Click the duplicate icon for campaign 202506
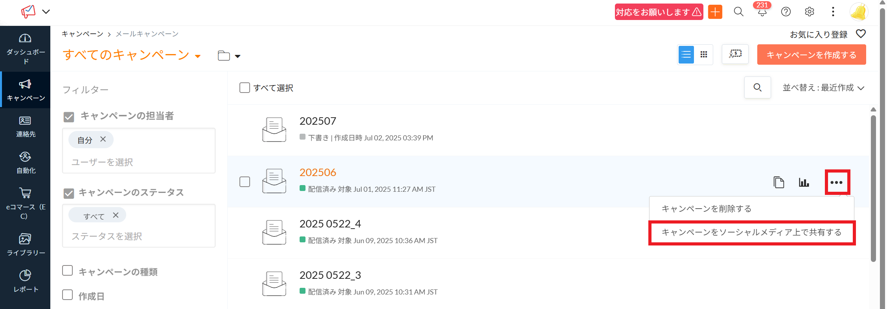887x309 pixels. [x=778, y=182]
